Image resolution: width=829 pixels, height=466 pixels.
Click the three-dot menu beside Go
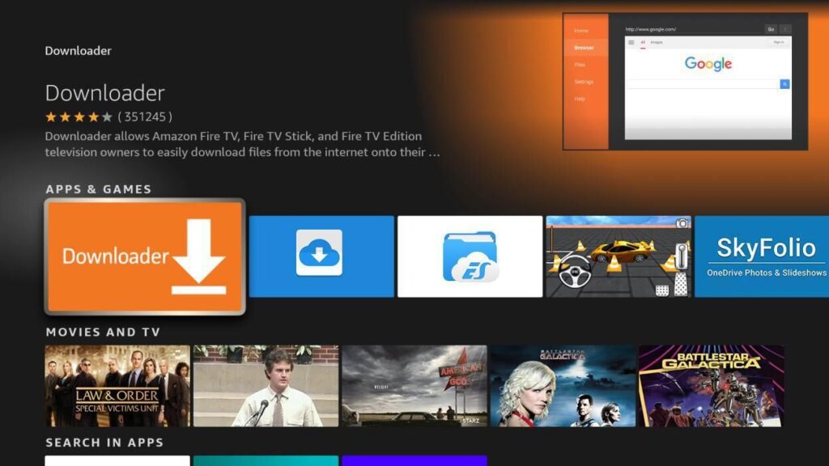[x=785, y=29]
